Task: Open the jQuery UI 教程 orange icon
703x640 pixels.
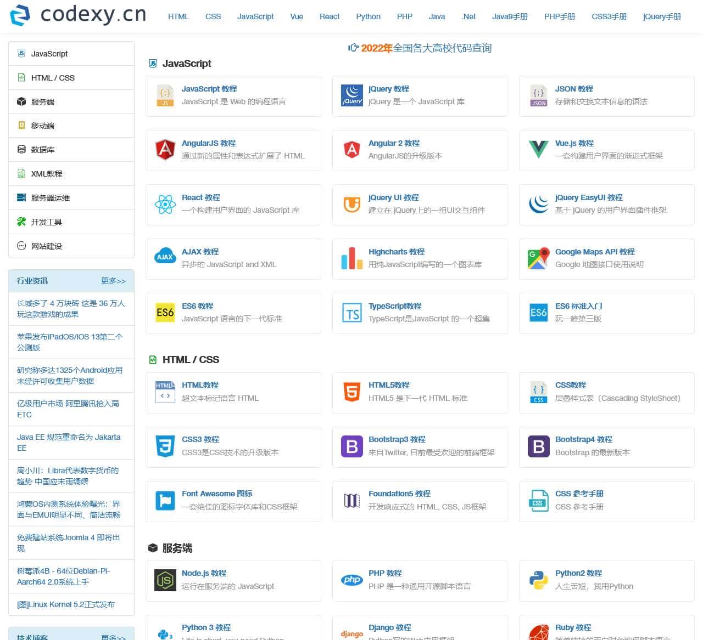Action: click(x=352, y=204)
